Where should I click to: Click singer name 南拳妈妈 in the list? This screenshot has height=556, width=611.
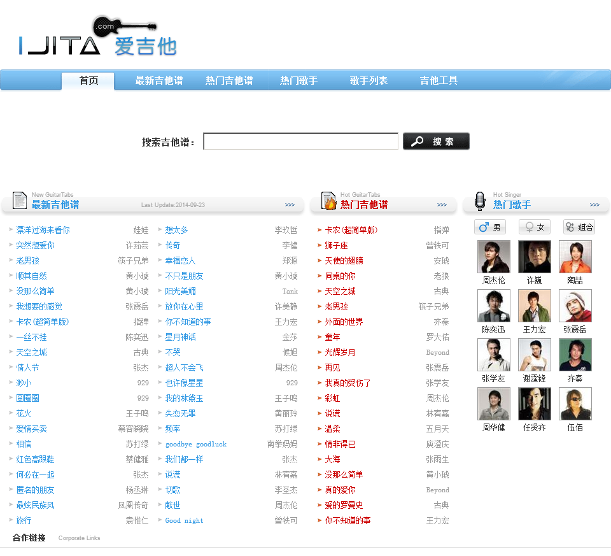(282, 444)
